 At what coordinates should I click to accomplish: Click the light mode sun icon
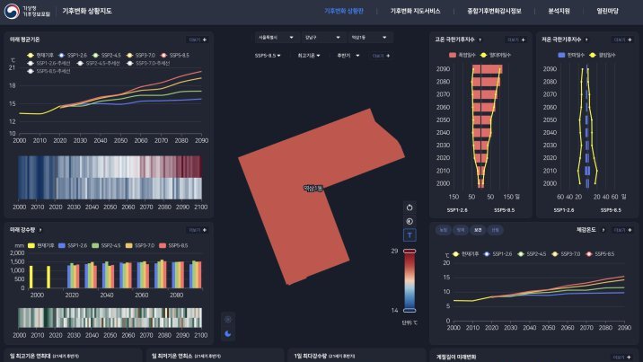click(227, 319)
